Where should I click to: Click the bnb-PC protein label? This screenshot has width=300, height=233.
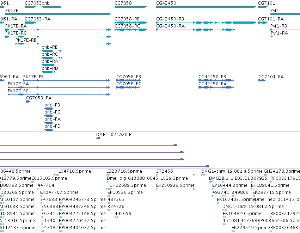point(52,112)
